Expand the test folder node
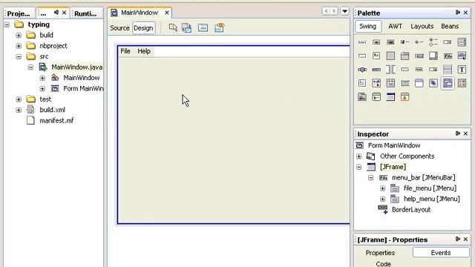475x267 pixels. 19,99
